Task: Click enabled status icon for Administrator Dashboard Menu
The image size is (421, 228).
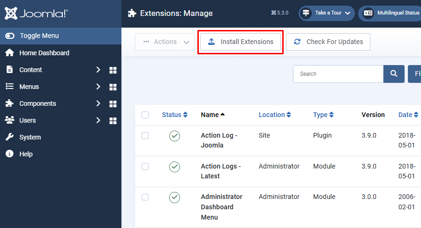Action: (174, 198)
